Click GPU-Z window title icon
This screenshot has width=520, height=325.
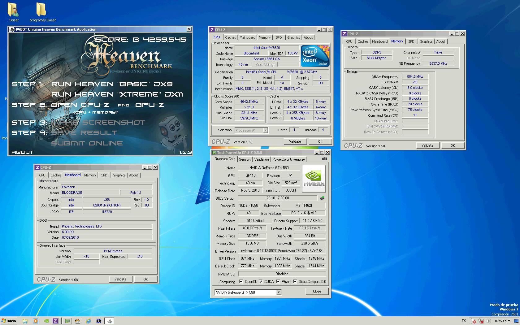214,153
